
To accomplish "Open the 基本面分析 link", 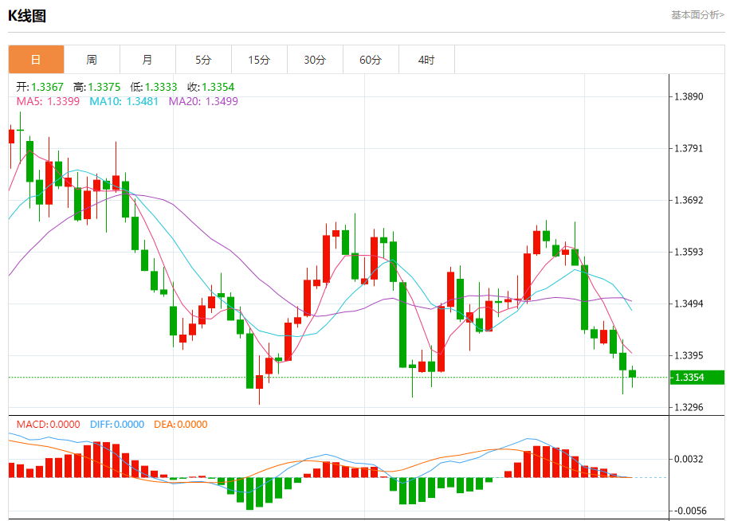I will pos(697,15).
